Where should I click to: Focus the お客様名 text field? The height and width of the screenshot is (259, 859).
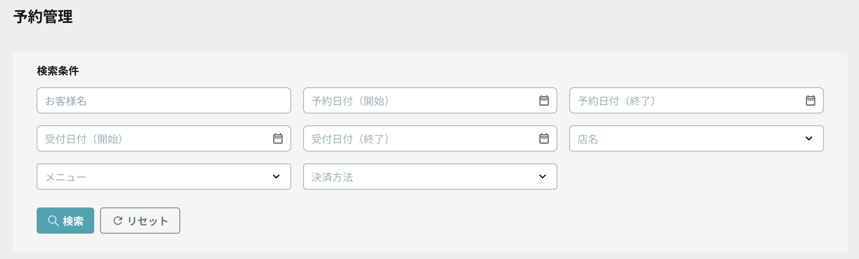(164, 100)
